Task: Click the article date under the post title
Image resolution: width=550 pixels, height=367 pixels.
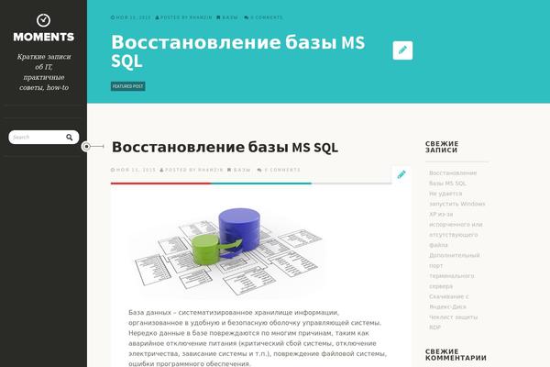Action: point(136,170)
